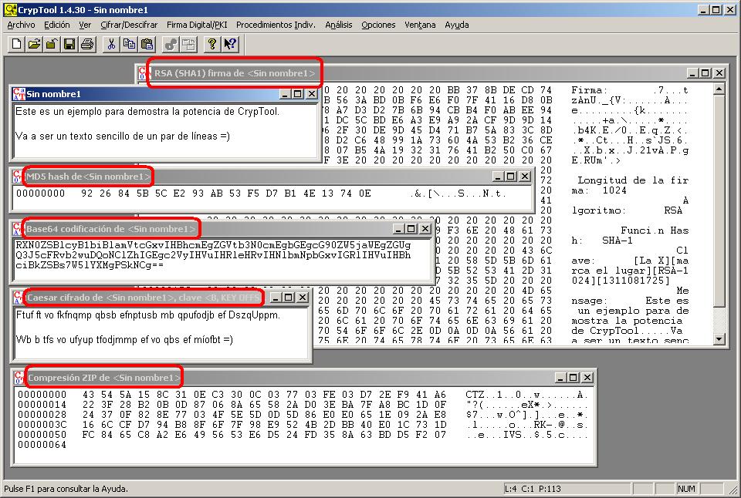Maximize the Compresión ZIP child window
Image resolution: width=741 pixels, height=498 pixels.
[x=574, y=378]
